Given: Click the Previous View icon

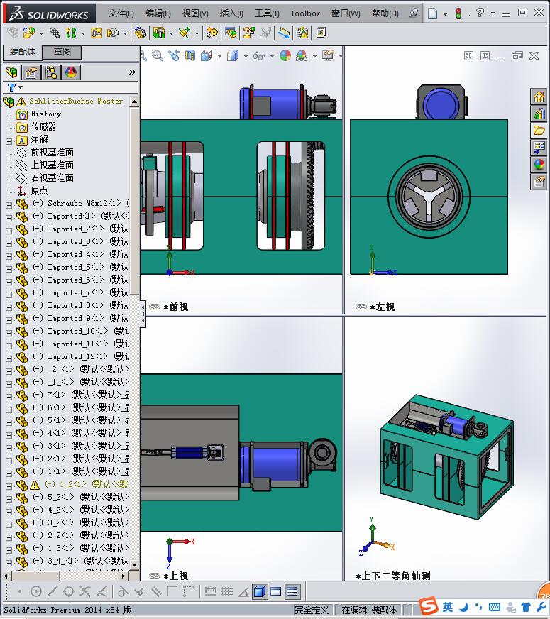Looking at the screenshot, I should tap(174, 55).
